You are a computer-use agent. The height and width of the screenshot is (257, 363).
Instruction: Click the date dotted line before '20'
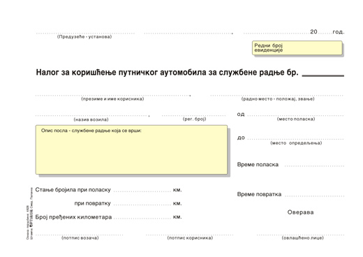[276, 33]
